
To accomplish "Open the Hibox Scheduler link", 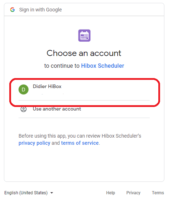I will coord(103,66).
